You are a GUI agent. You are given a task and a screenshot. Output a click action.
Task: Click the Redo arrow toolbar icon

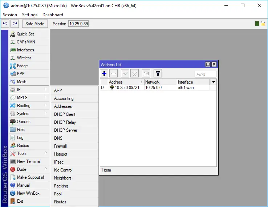(x=15, y=24)
